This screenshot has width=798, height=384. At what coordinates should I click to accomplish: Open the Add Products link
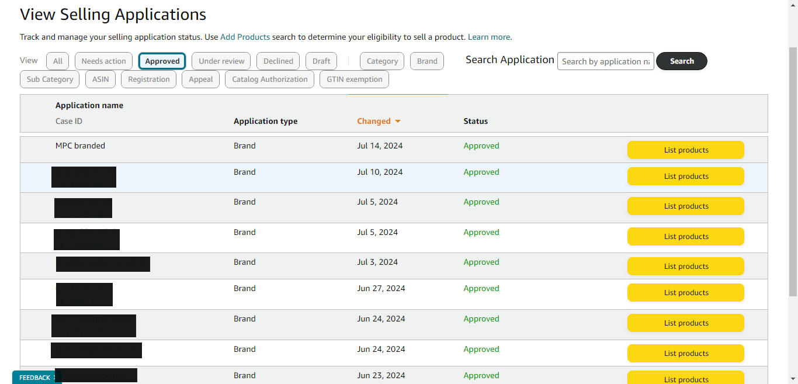(x=245, y=37)
